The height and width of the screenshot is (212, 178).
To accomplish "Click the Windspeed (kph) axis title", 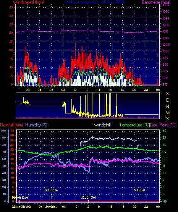I will tap(29, 2).
